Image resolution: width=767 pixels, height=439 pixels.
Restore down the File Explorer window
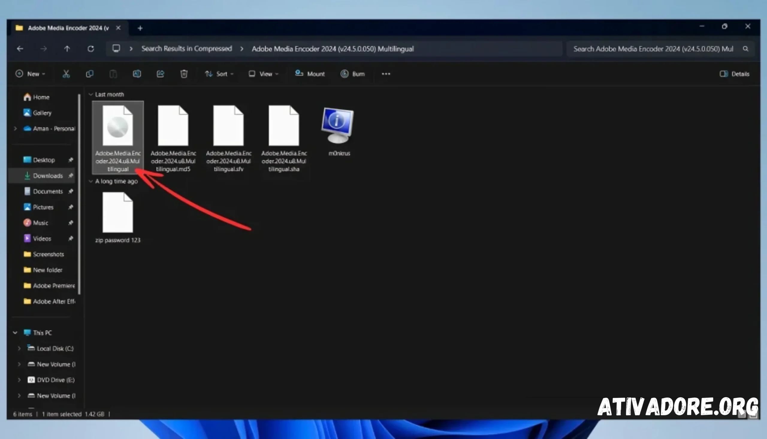724,27
